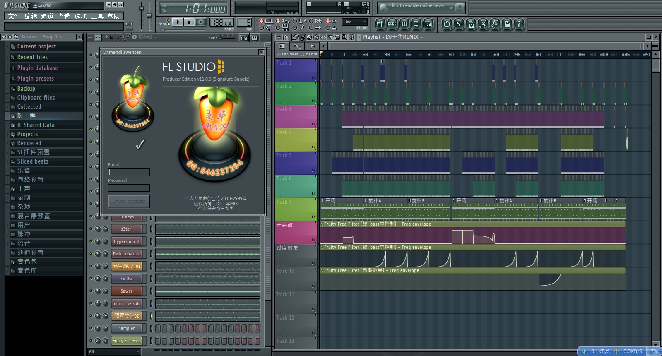Select the Toxic..ohazard channel button
Screen dimensions: 662x356
click(x=127, y=254)
